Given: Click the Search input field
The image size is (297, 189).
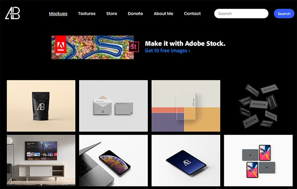Looking at the screenshot, I should [x=241, y=14].
